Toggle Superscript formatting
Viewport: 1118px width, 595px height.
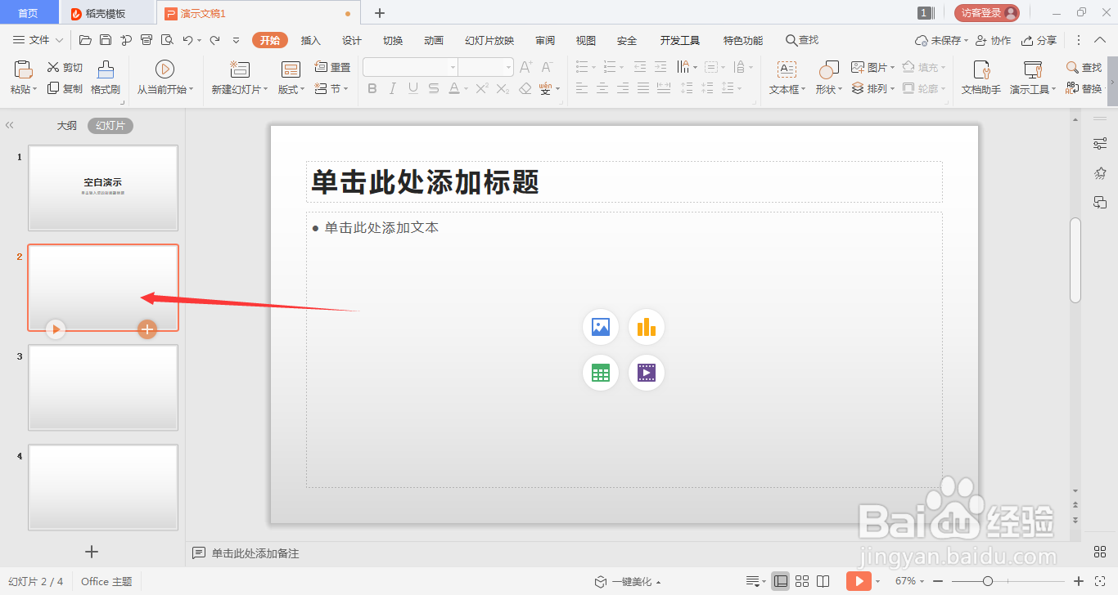482,88
